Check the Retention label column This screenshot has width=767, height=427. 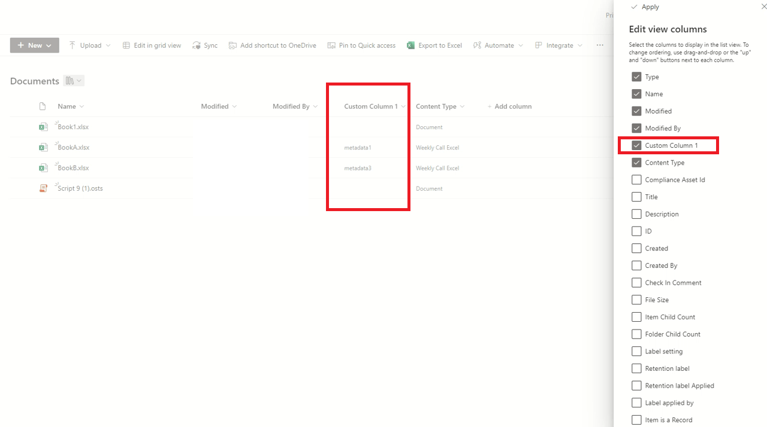636,368
